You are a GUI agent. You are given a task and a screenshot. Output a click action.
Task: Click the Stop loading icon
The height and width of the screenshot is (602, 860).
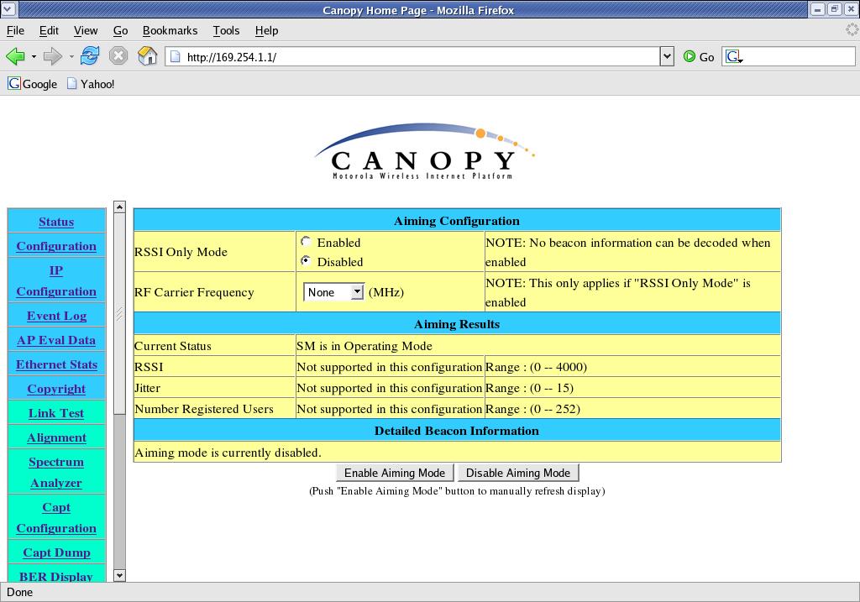118,56
